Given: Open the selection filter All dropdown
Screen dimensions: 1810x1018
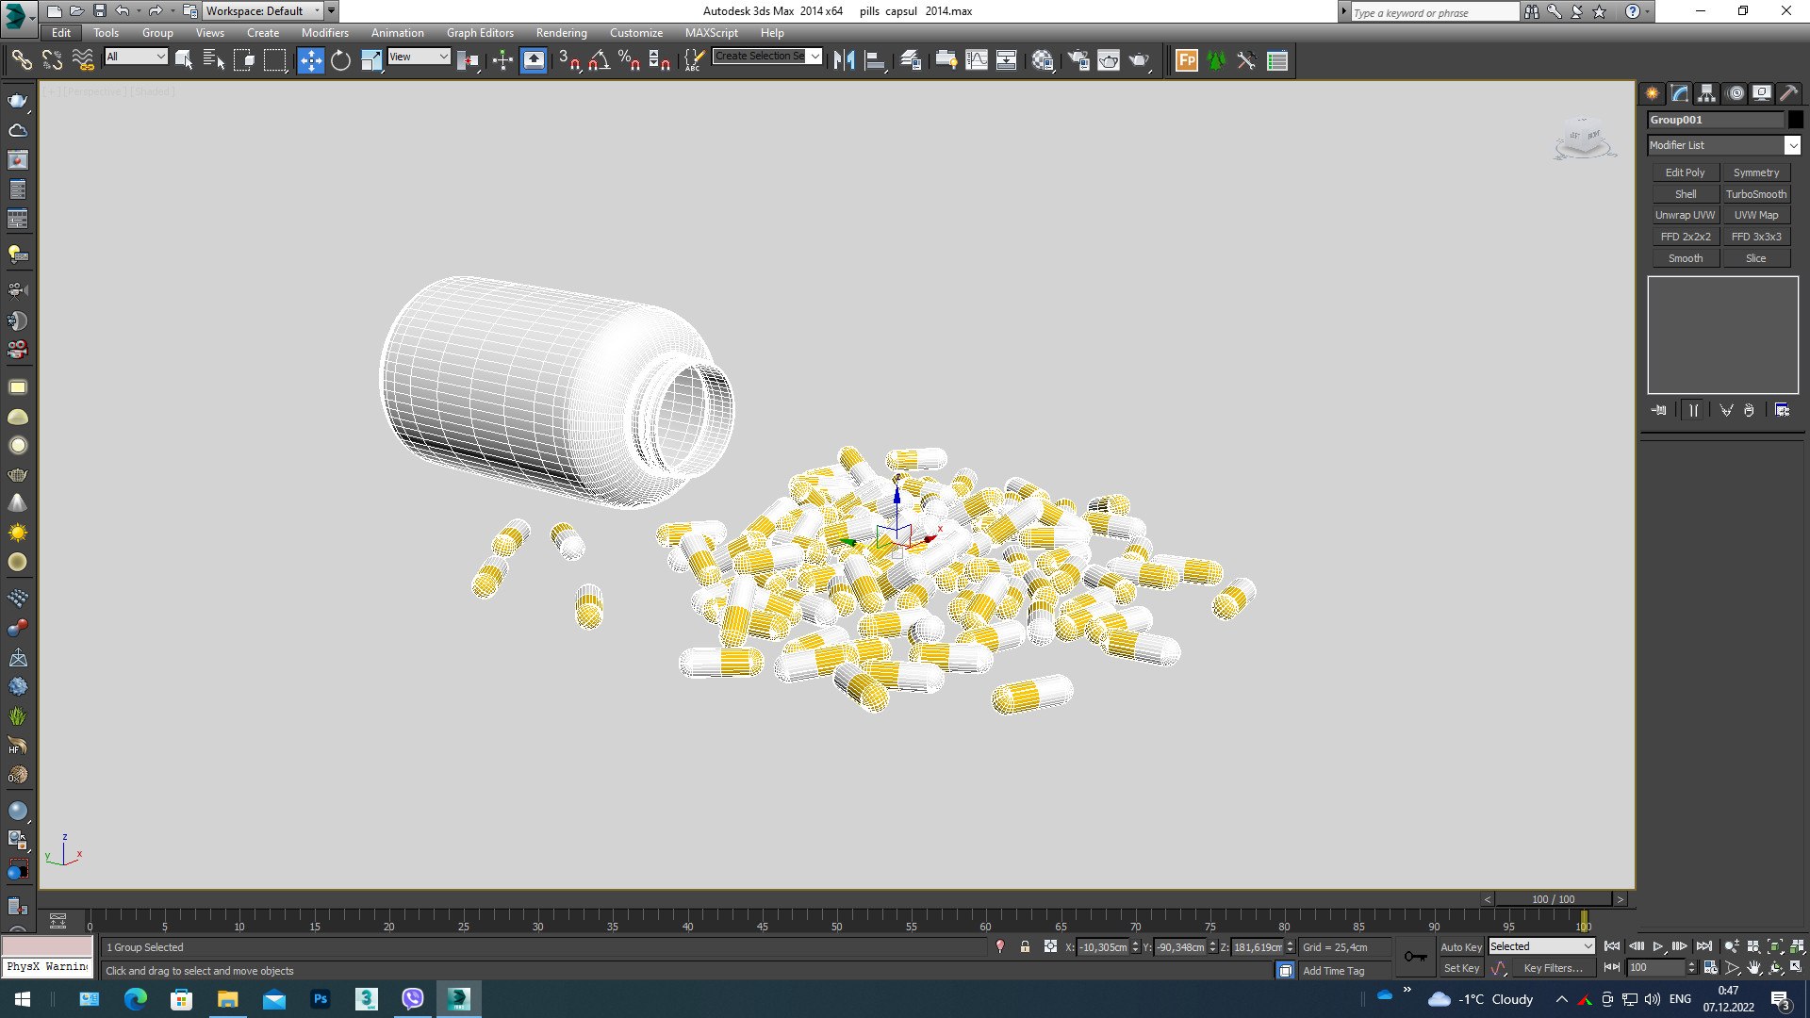Looking at the screenshot, I should pos(136,57).
